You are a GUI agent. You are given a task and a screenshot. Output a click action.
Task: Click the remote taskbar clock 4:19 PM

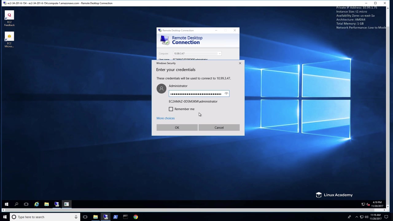click(377, 204)
